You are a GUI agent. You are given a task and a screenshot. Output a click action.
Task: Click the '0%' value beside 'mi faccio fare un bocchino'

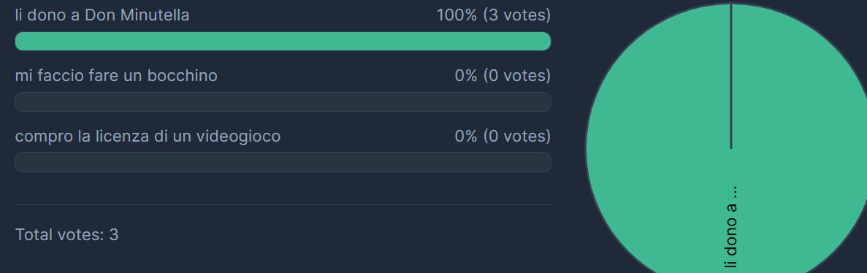tap(466, 75)
